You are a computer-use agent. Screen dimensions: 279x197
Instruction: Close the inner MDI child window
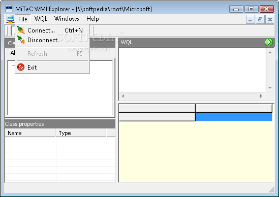point(270,19)
